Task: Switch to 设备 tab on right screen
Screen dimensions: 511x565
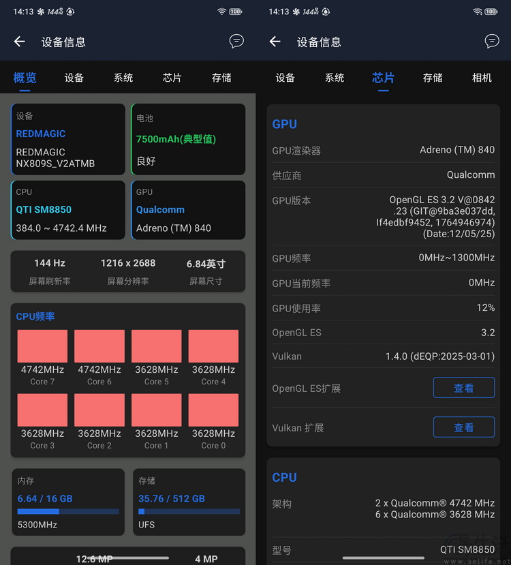Action: [x=285, y=78]
